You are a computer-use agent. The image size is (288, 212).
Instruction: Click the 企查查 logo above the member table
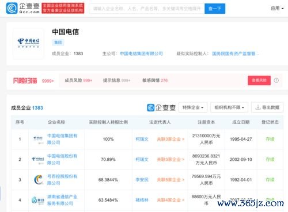[x=161, y=107]
